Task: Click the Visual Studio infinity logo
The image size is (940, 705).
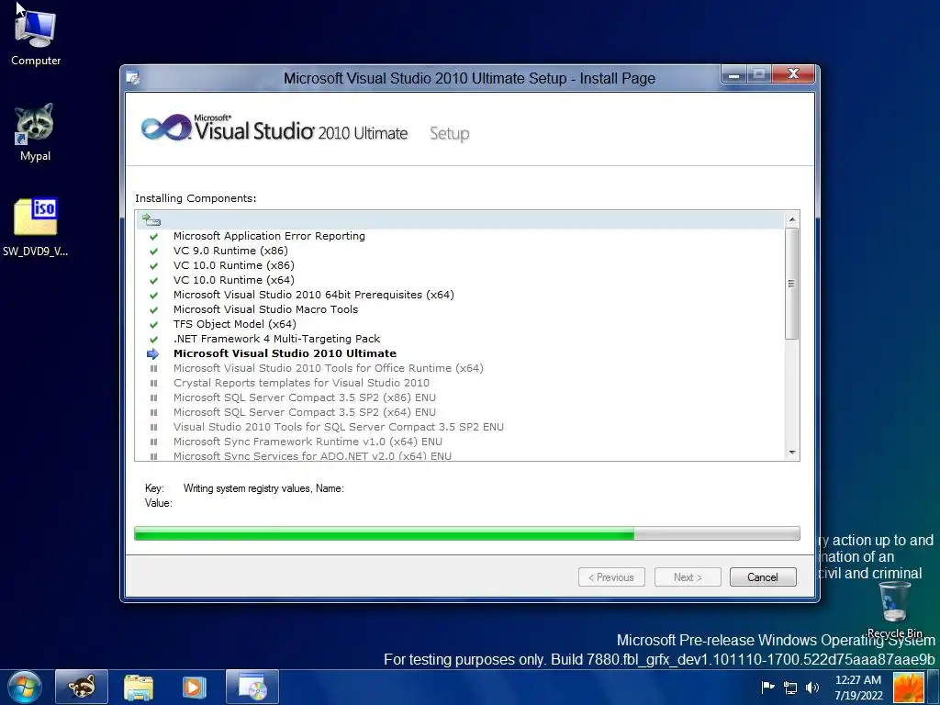Action: pyautogui.click(x=166, y=128)
